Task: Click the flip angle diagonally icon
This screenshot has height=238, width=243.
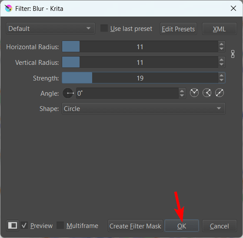Action: pos(220,93)
